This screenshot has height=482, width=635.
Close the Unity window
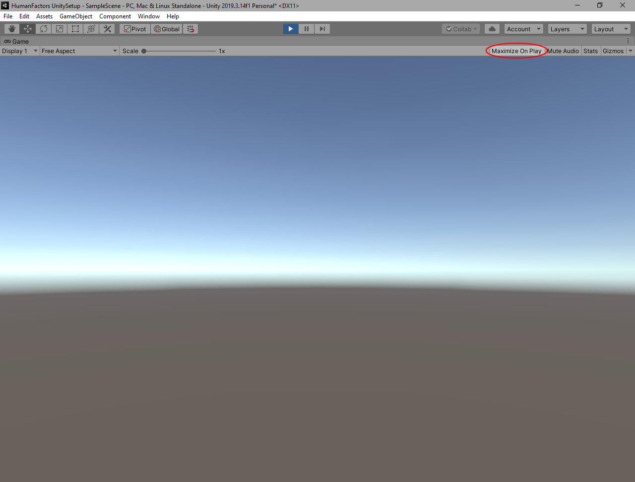click(x=623, y=5)
